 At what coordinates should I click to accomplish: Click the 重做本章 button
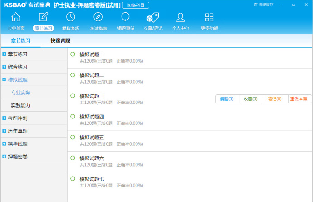click(299, 99)
